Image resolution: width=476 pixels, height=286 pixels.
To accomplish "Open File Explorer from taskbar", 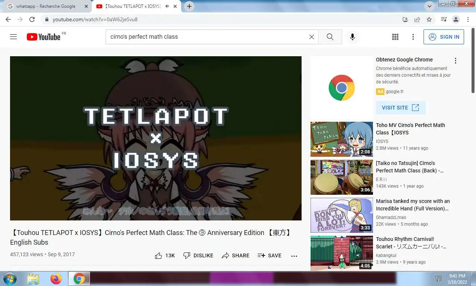I will pyautogui.click(x=33, y=279).
